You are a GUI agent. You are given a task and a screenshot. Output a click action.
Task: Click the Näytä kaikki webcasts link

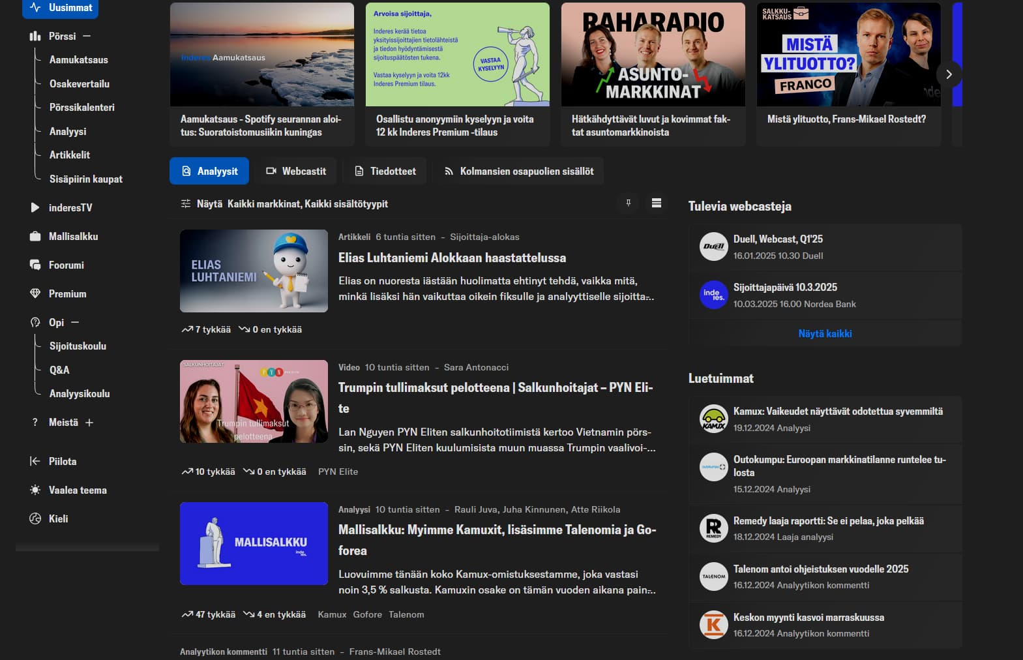point(825,334)
